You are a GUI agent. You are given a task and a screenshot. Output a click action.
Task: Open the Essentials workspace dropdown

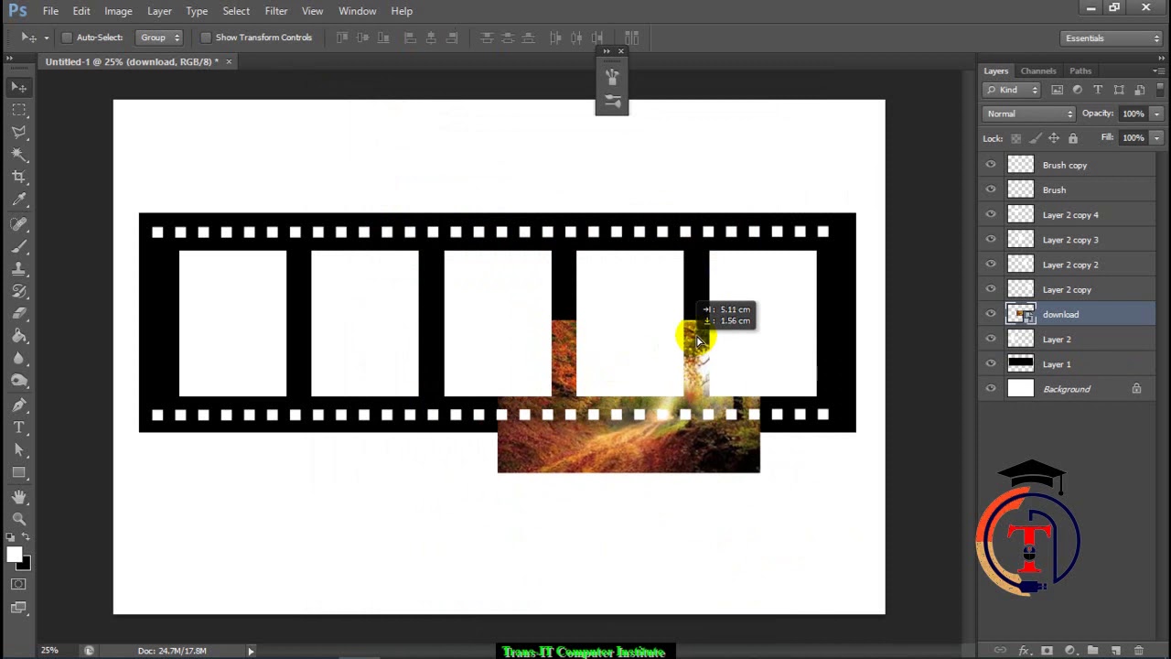coord(1112,38)
